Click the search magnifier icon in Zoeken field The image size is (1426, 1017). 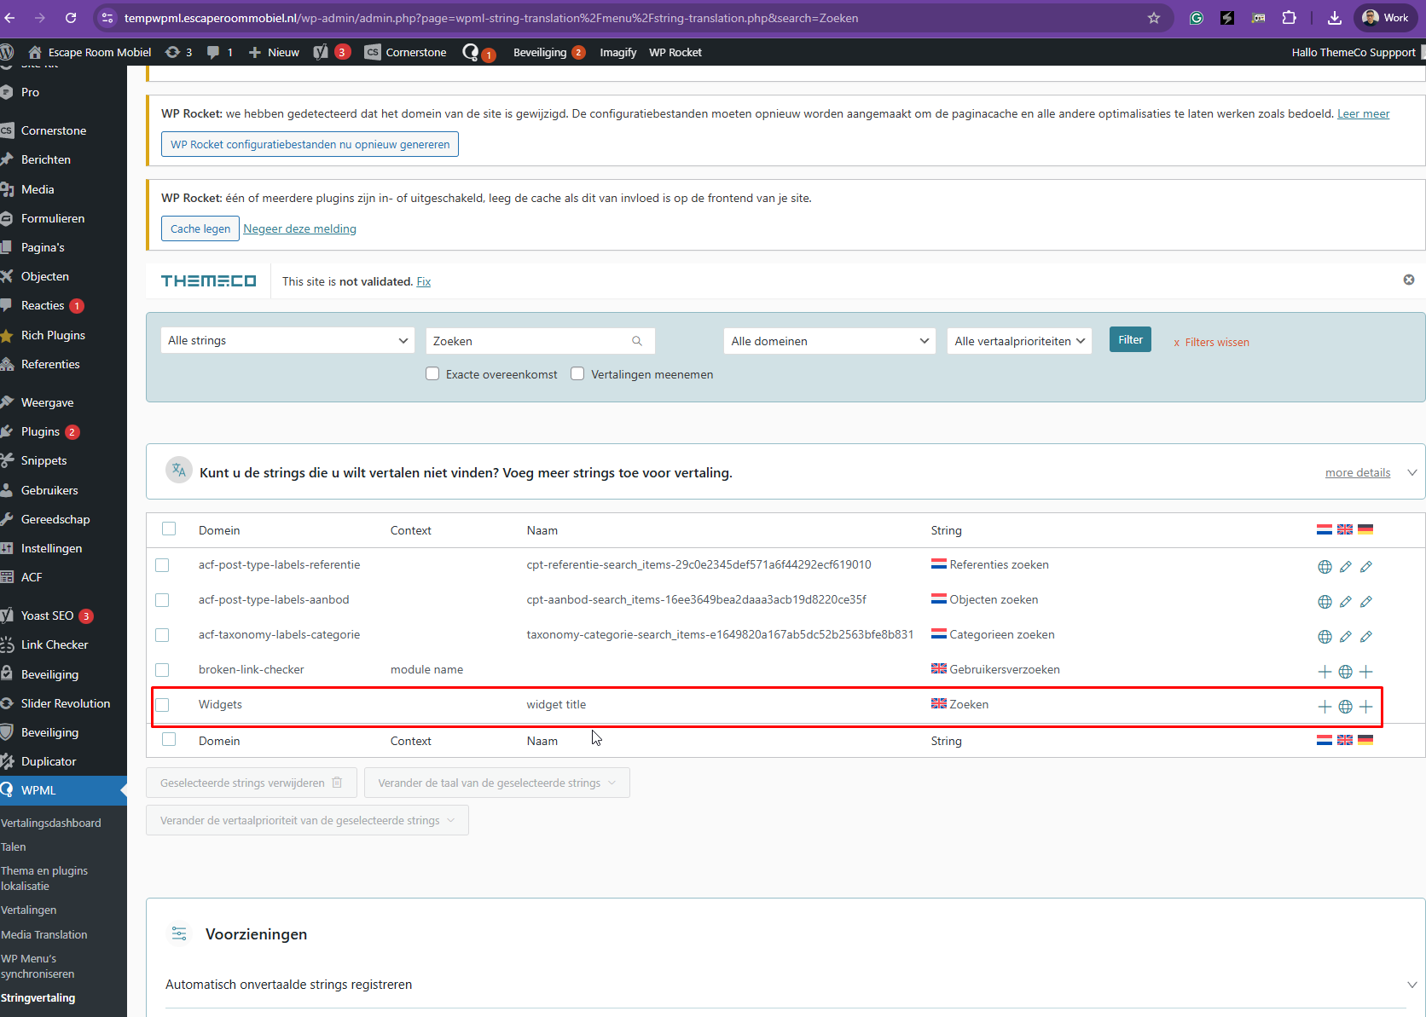click(x=637, y=341)
